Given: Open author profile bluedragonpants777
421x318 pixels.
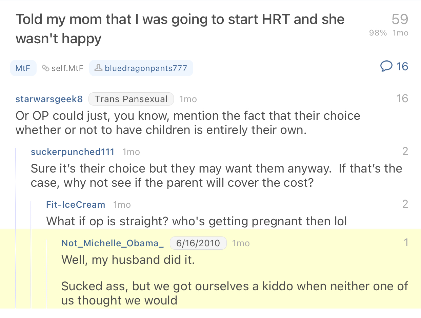Looking at the screenshot, I should click(x=146, y=68).
